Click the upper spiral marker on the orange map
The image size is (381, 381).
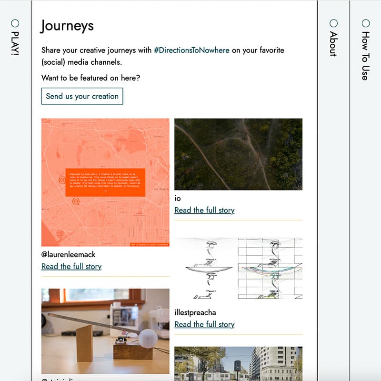61,180
